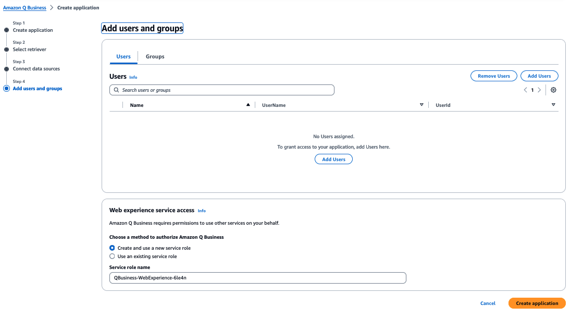The image size is (583, 330).
Task: Go to the previous page with the left chevron
Action: (525, 90)
